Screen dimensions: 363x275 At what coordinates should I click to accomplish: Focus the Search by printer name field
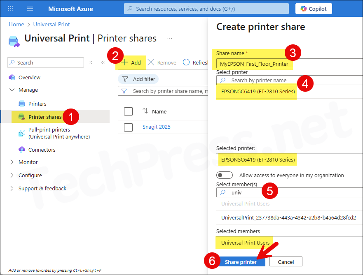pyautogui.click(x=289, y=80)
